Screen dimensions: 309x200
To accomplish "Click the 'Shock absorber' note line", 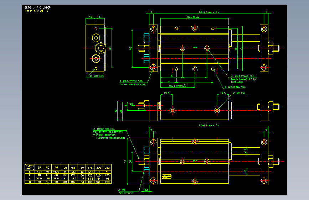I will [105, 135].
